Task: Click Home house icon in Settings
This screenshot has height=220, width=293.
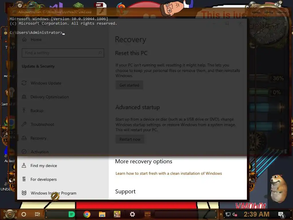Action: tap(24, 40)
